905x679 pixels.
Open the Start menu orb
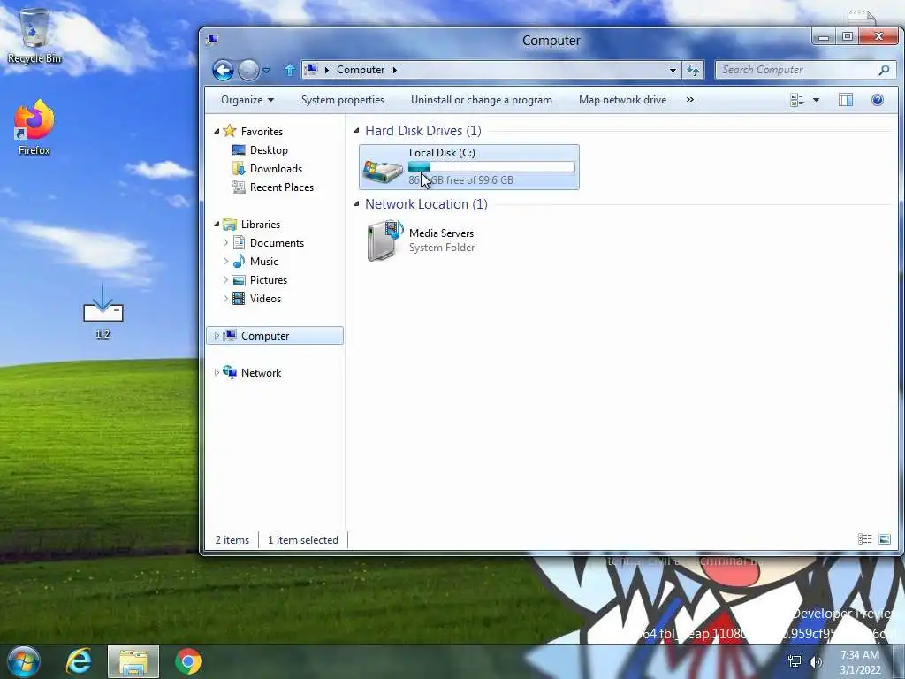coord(23,661)
